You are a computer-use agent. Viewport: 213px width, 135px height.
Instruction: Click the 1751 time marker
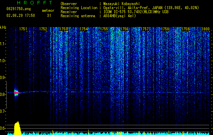tap(23, 29)
